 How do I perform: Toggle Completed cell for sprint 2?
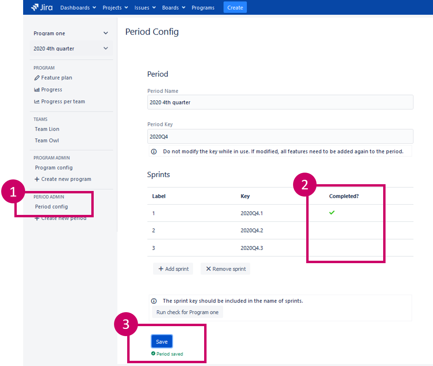(332, 230)
